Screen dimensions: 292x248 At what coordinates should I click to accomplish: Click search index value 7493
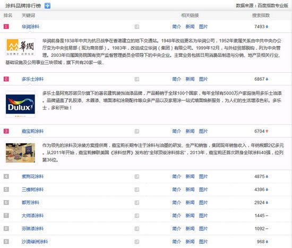point(260,27)
